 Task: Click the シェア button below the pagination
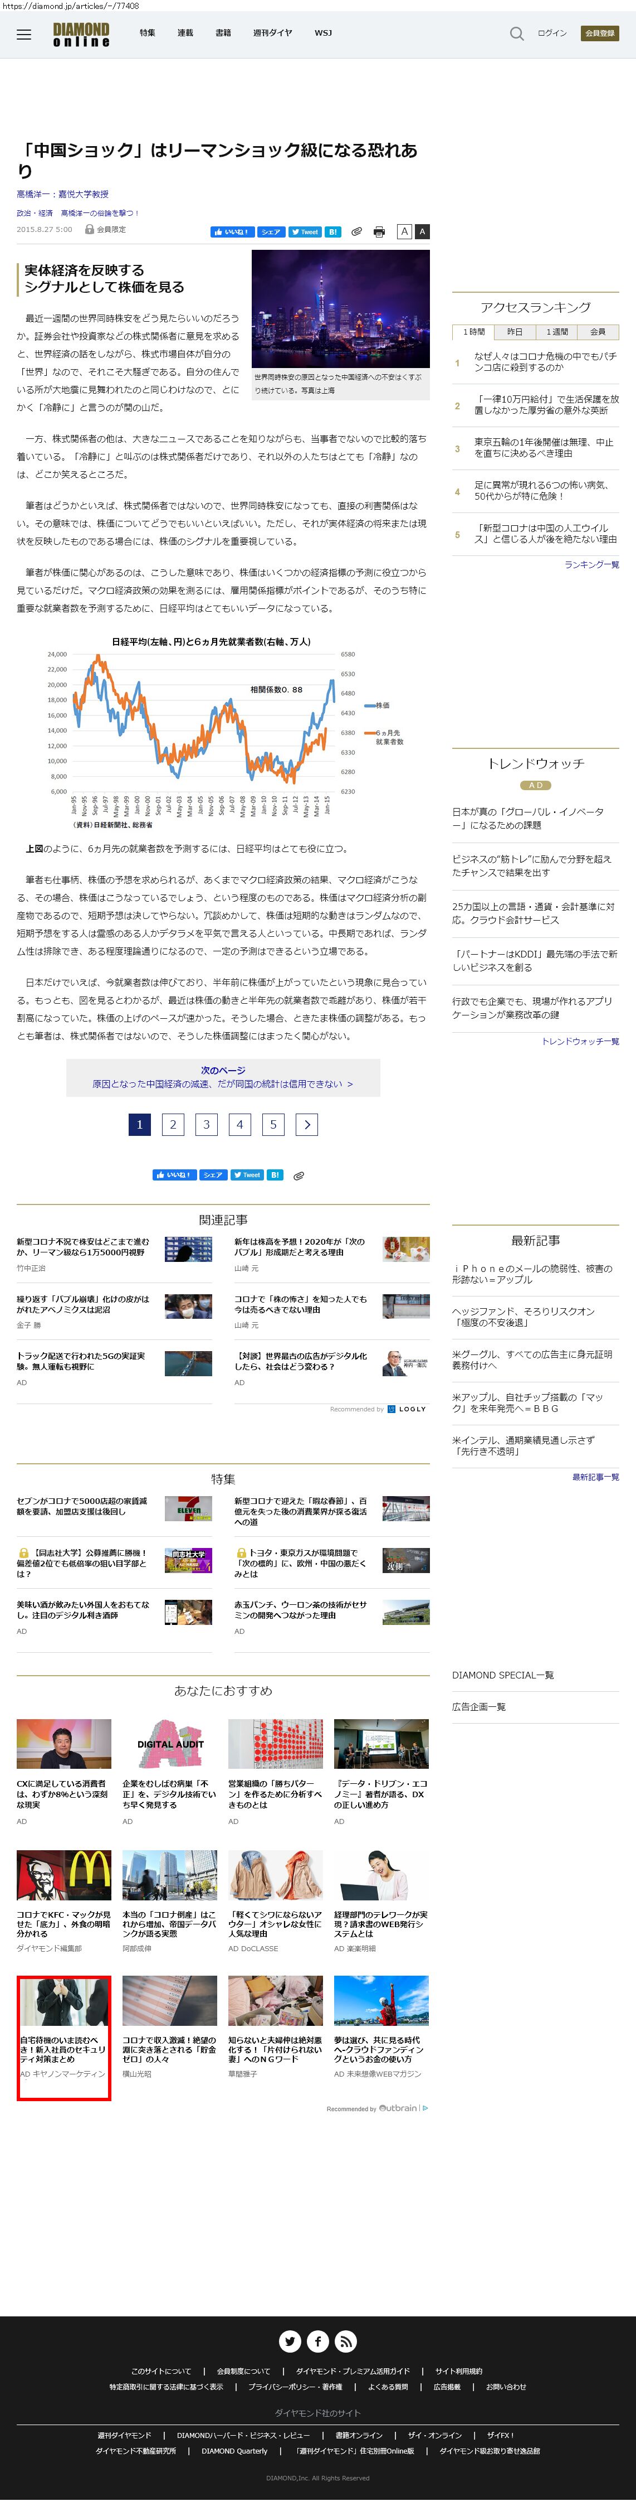[213, 1174]
